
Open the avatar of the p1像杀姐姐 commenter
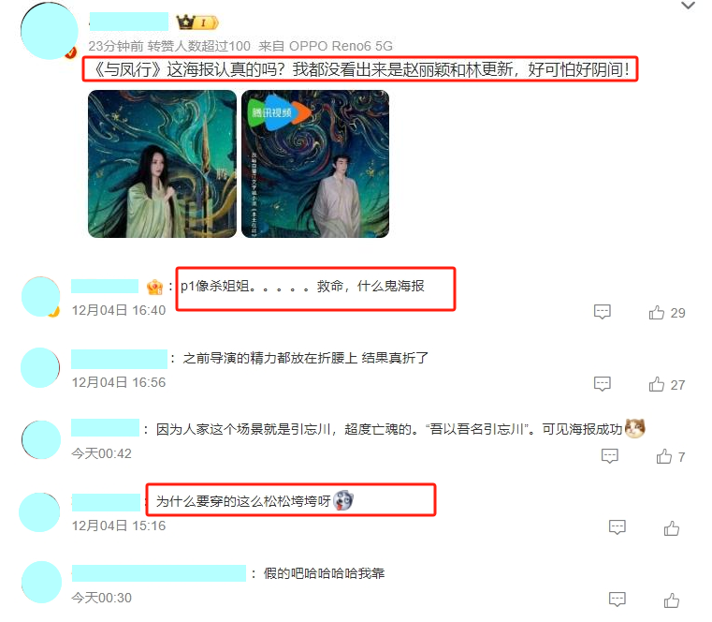(41, 296)
